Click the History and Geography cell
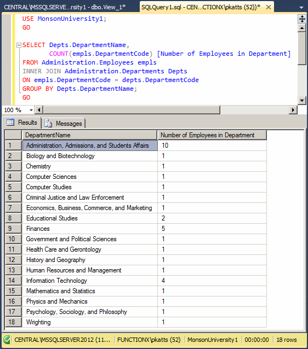The height and width of the screenshot is (349, 308). [90, 260]
